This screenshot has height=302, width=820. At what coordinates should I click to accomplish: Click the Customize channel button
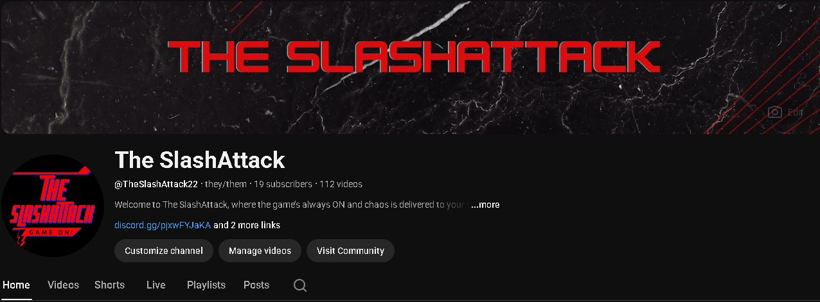click(x=164, y=251)
